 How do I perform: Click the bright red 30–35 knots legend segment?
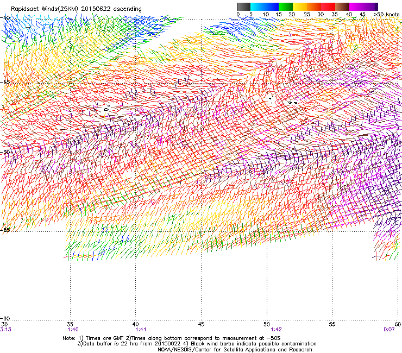point(328,7)
